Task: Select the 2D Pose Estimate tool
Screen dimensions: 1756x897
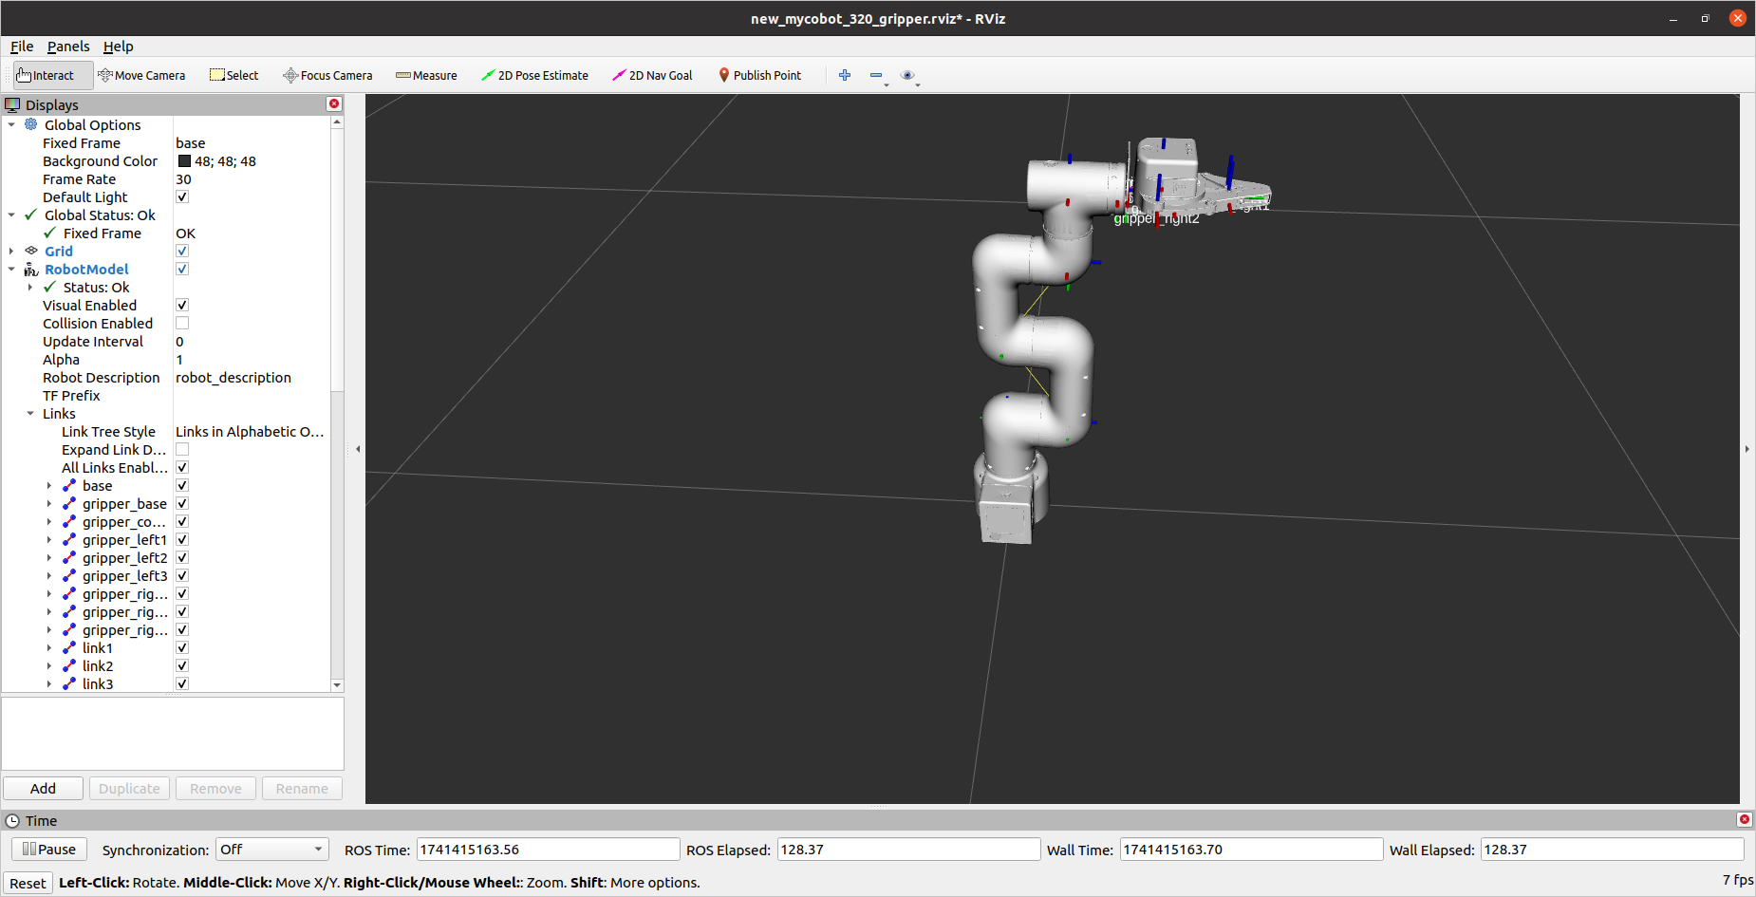Action: click(x=534, y=75)
